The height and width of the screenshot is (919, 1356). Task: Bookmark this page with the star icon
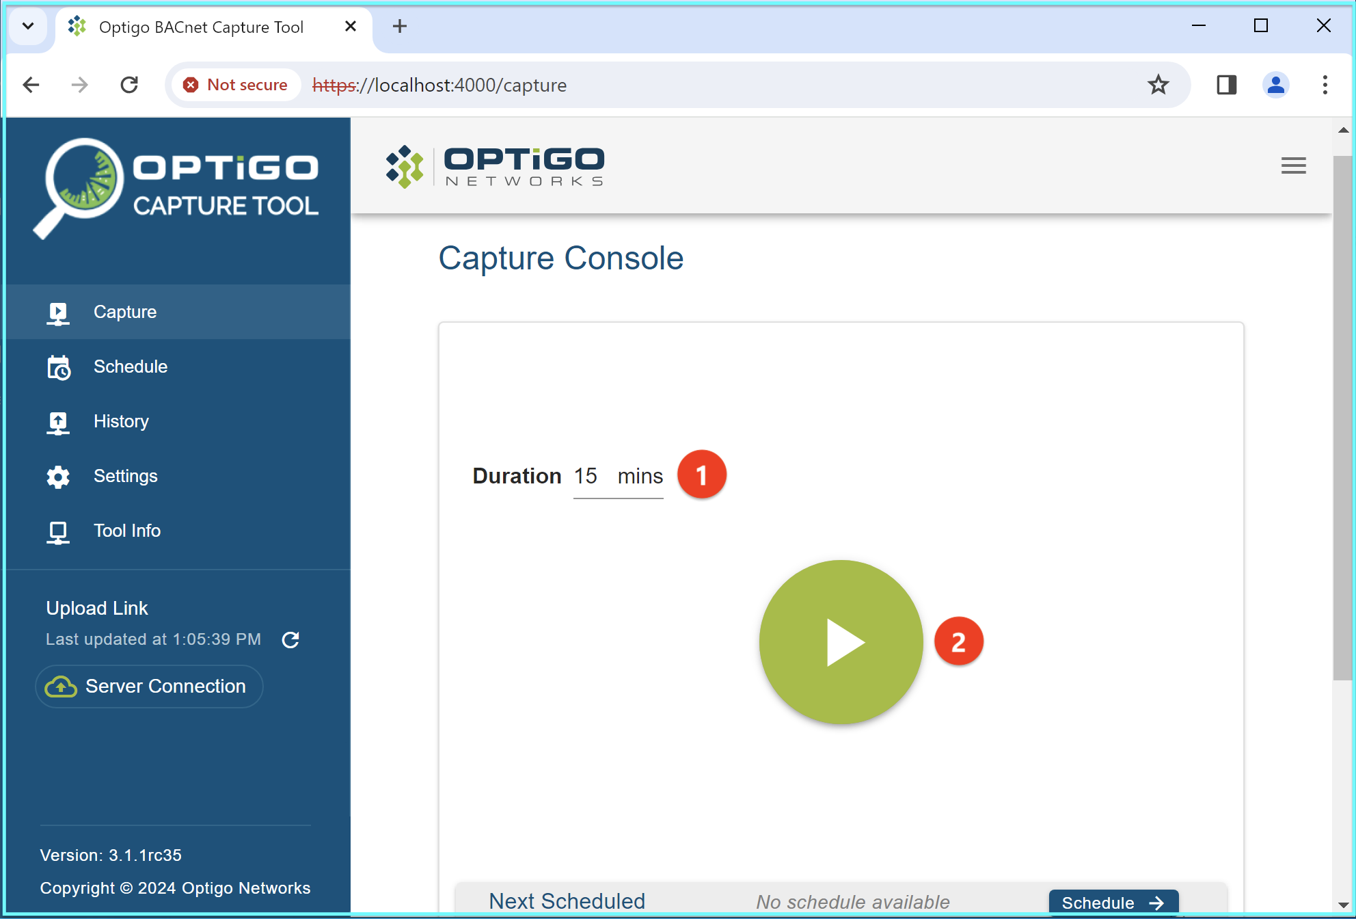click(1158, 85)
